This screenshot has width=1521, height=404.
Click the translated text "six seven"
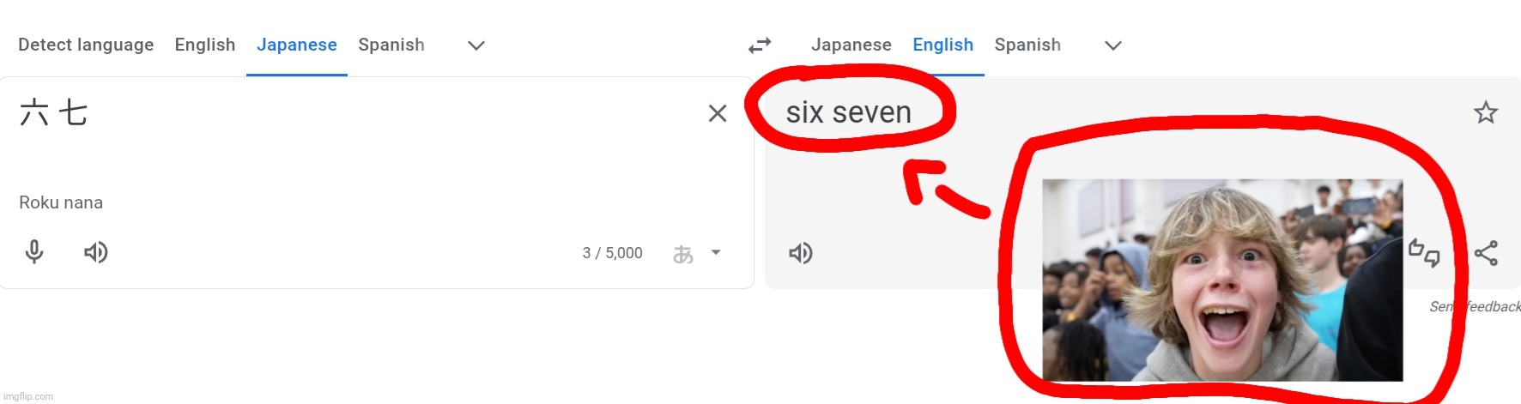coord(848,112)
